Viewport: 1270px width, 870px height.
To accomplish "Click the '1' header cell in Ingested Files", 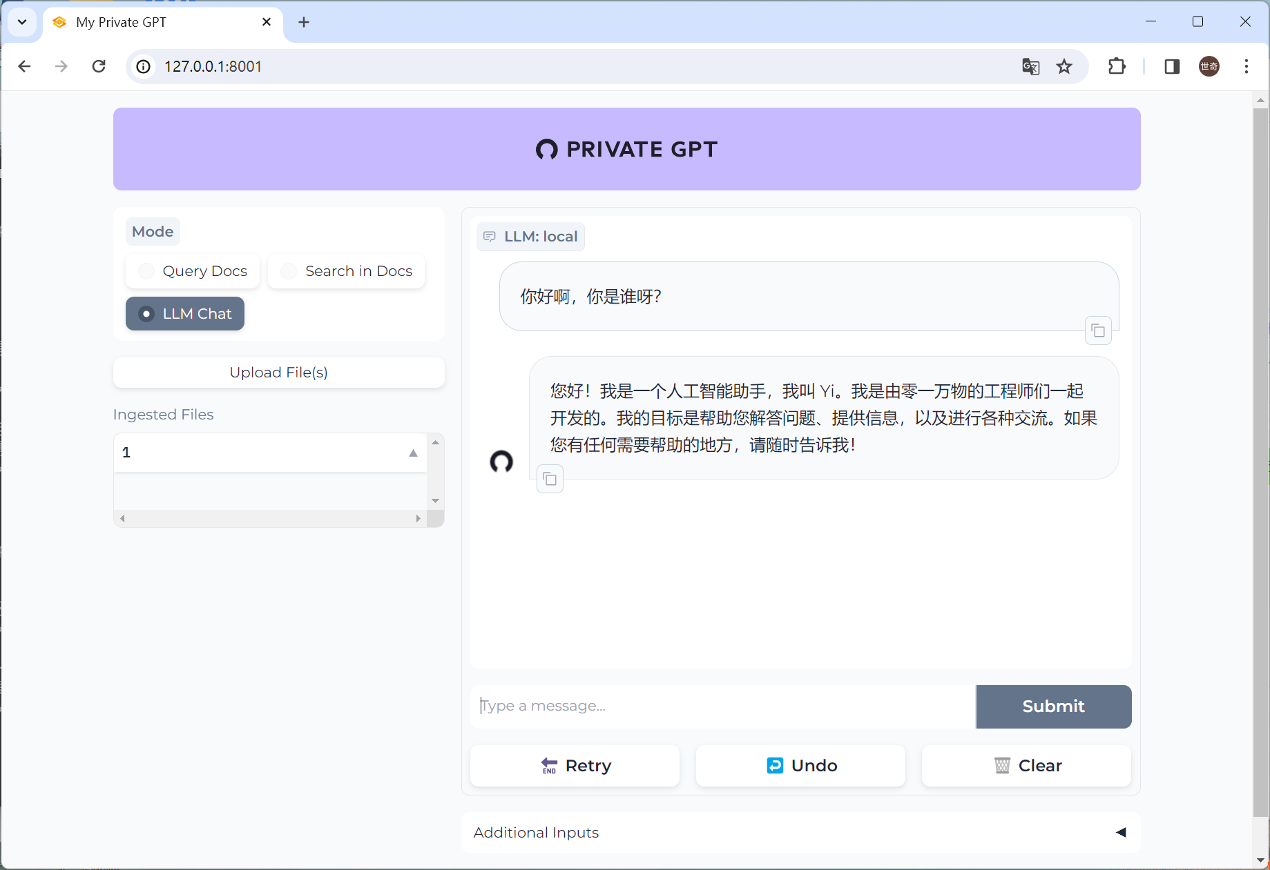I will click(x=270, y=453).
